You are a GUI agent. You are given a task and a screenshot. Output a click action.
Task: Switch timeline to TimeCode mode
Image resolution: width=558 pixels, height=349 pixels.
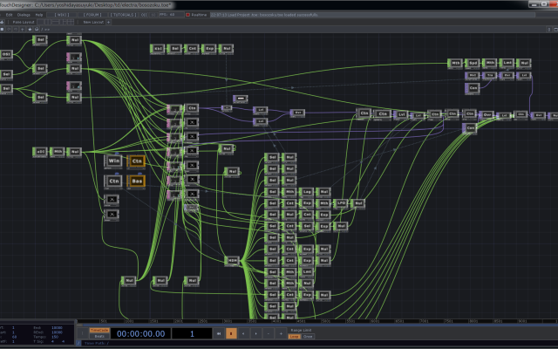pos(99,329)
